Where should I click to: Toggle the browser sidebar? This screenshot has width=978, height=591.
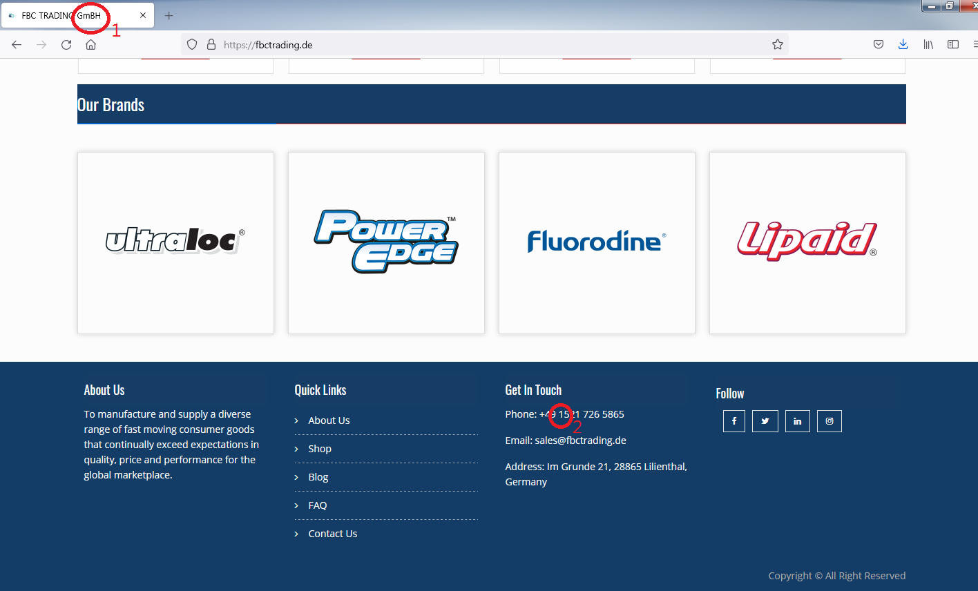coord(953,45)
